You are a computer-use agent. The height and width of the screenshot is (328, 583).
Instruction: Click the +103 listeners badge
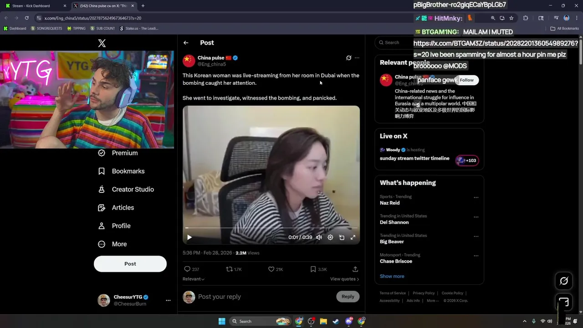tap(467, 160)
